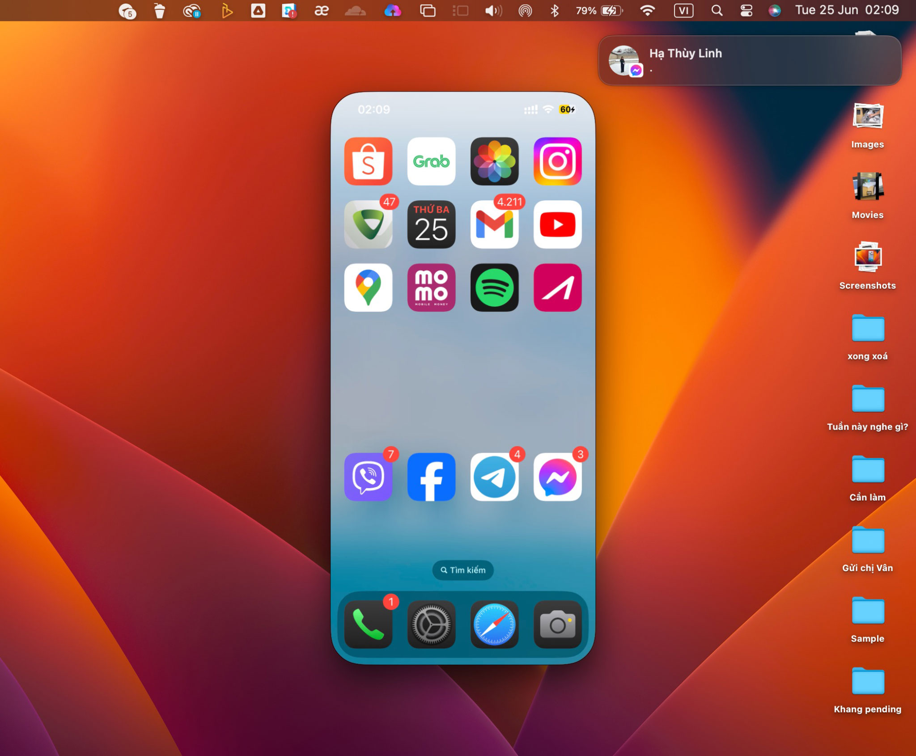
Task: Open the Movies stack on desktop
Action: [867, 196]
